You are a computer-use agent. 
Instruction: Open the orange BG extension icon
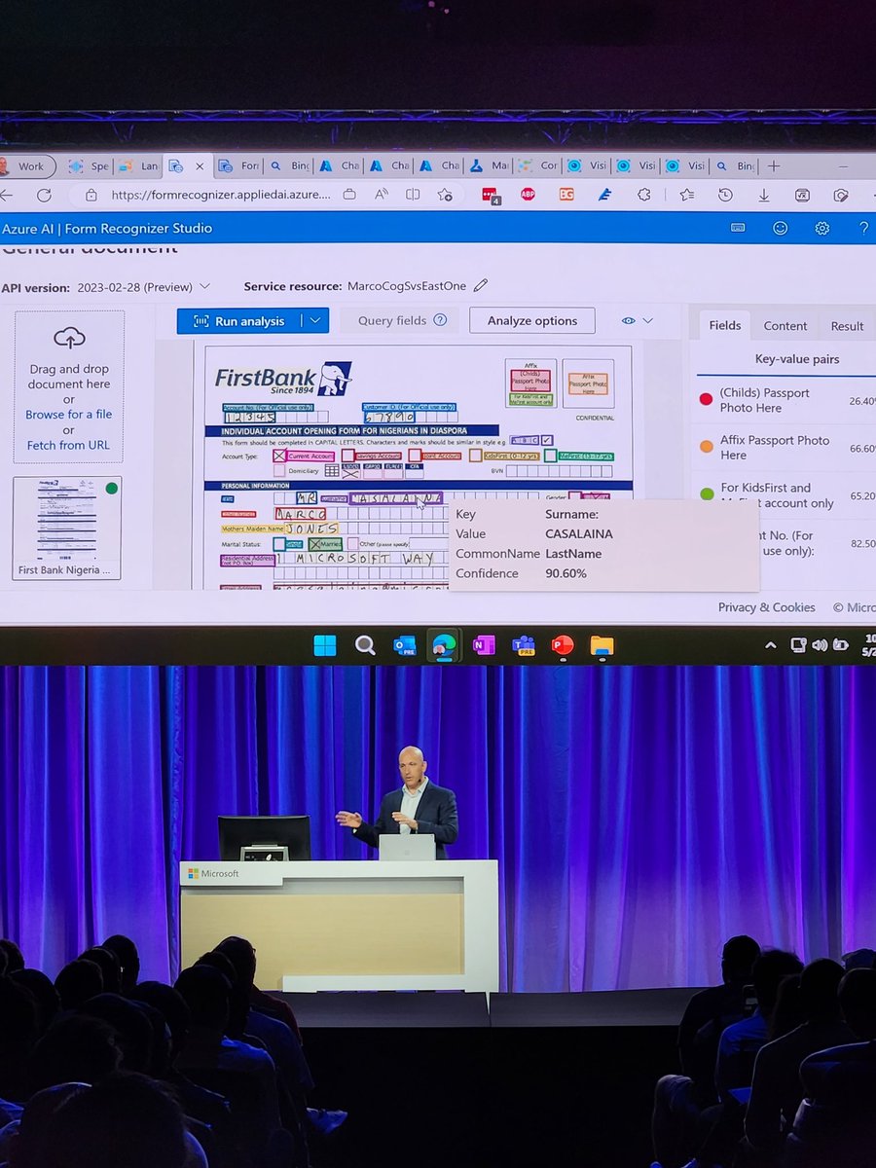pyautogui.click(x=566, y=195)
